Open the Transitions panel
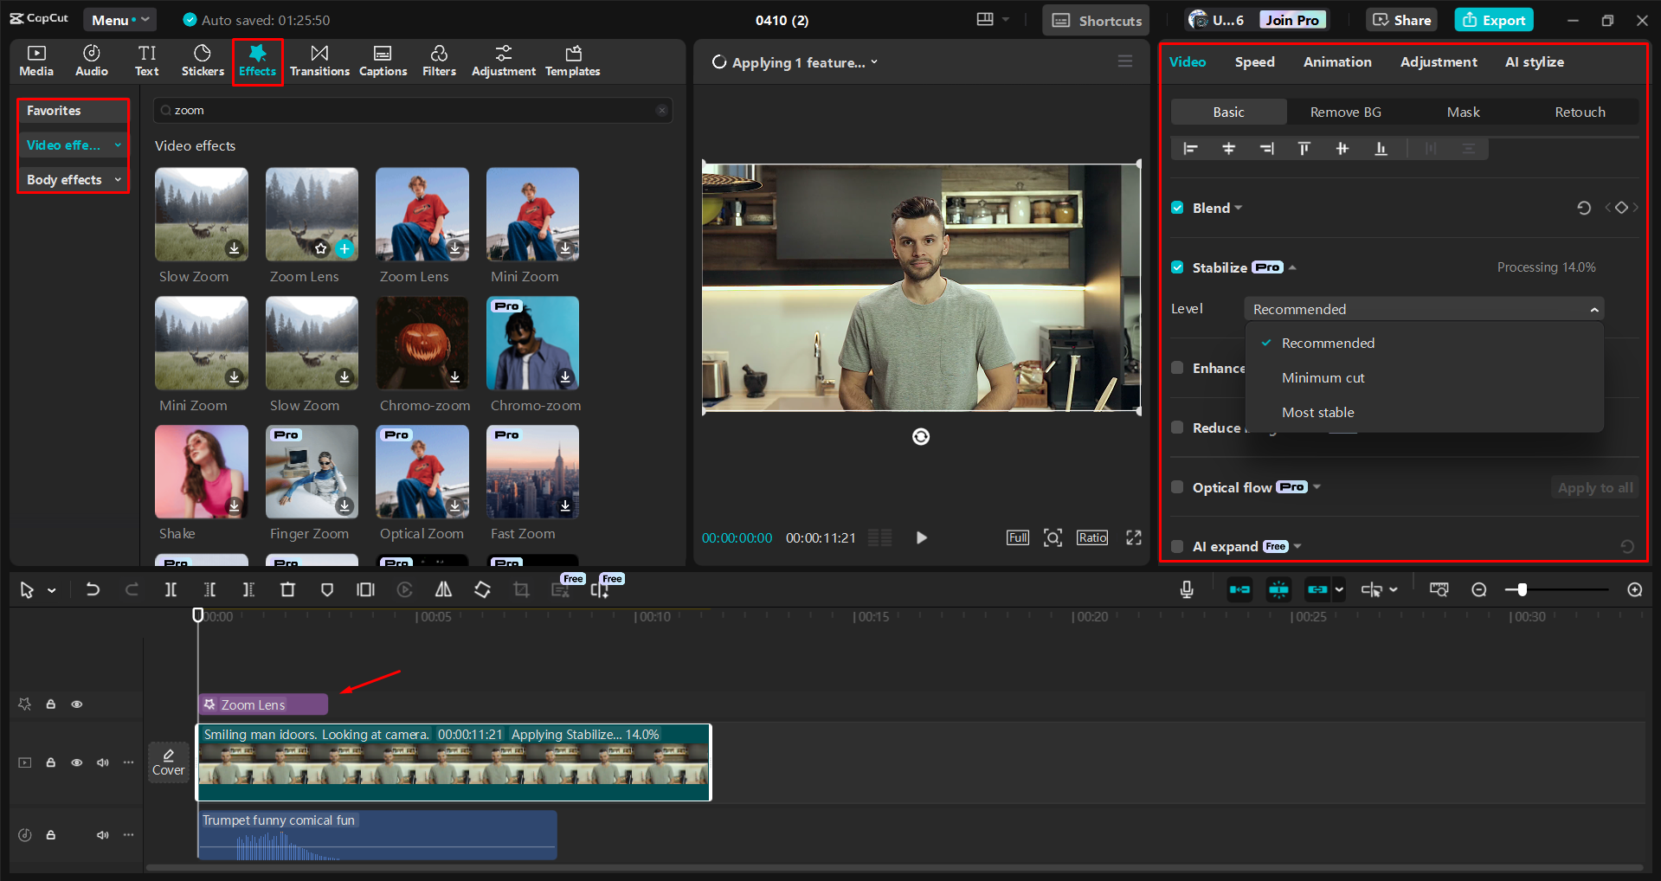The height and width of the screenshot is (881, 1661). click(x=319, y=61)
